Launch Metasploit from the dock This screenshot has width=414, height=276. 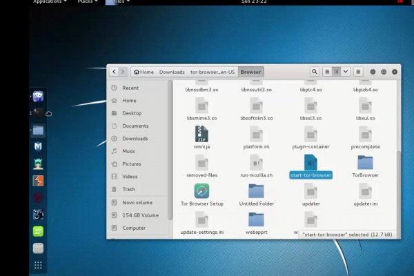tap(39, 146)
